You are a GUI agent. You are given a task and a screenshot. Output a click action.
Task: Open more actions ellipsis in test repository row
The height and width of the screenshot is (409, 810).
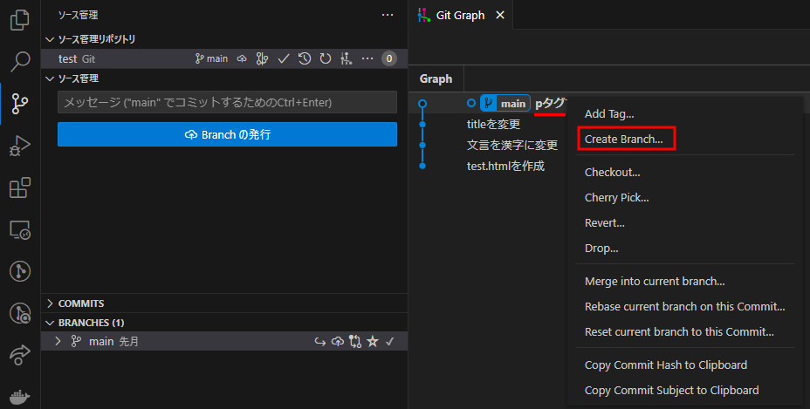click(367, 59)
